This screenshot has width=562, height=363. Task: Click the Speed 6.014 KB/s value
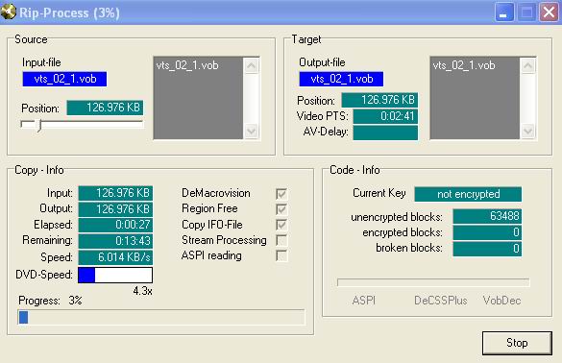(115, 257)
